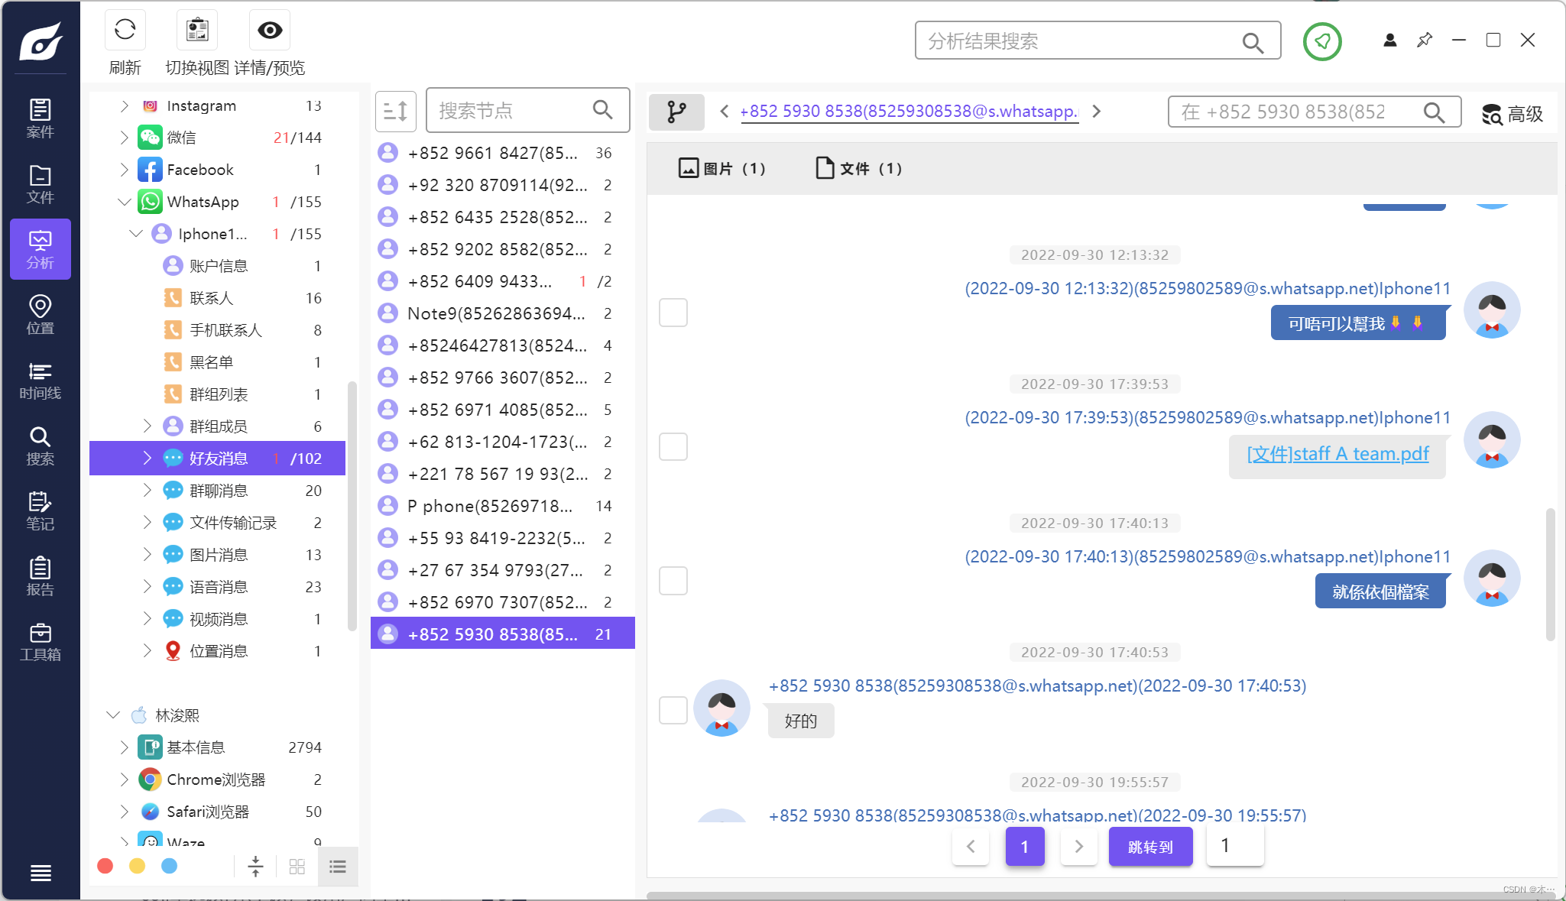The height and width of the screenshot is (901, 1566).
Task: Check the box beside the 好的 message
Action: (673, 710)
